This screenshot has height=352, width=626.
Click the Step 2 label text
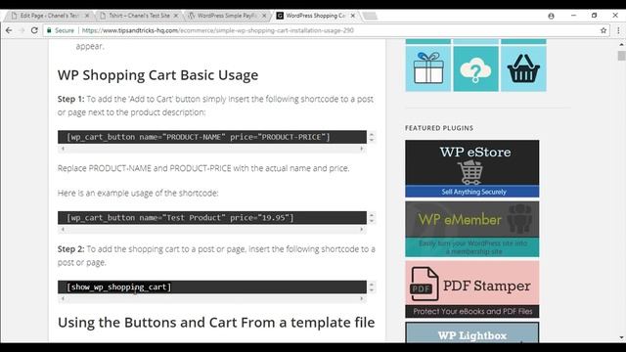tap(70, 249)
